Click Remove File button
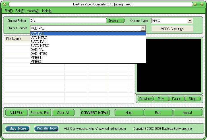This screenshot has height=140, width=207. pos(40,112)
